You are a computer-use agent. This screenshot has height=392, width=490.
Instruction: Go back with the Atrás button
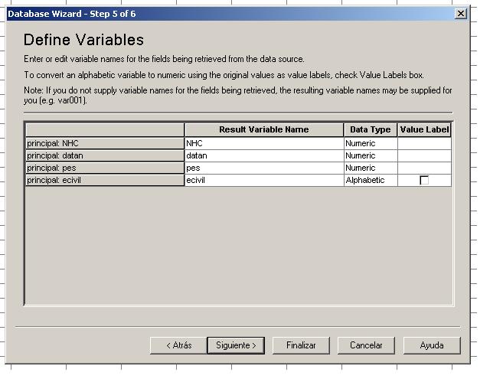coord(179,345)
